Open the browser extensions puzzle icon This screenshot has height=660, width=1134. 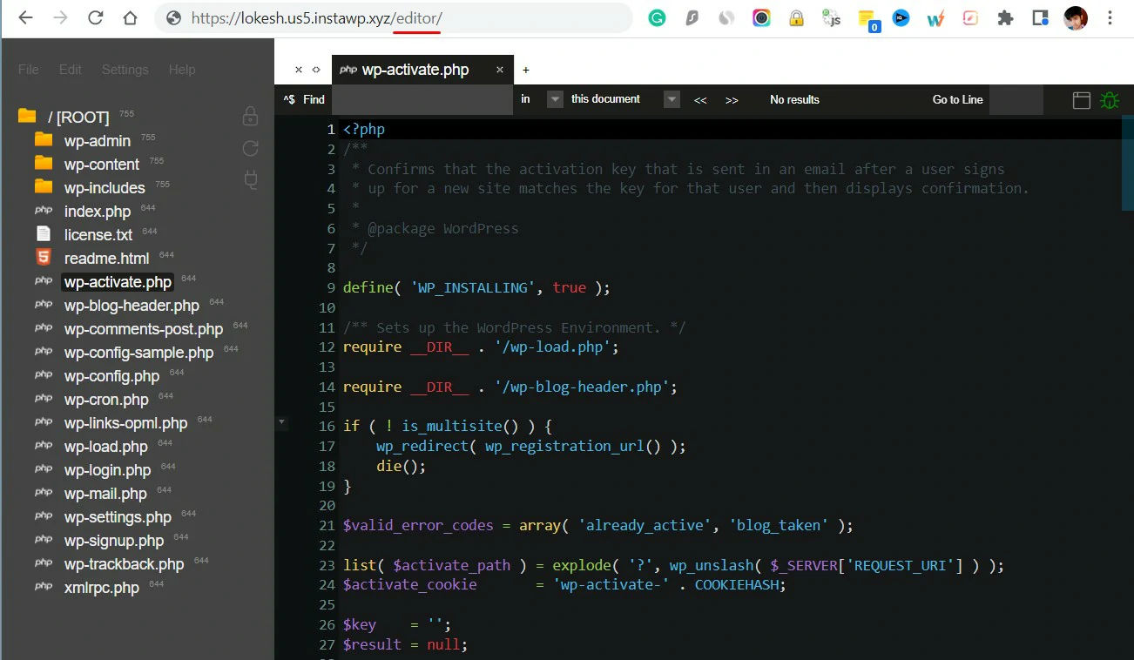tap(1006, 17)
